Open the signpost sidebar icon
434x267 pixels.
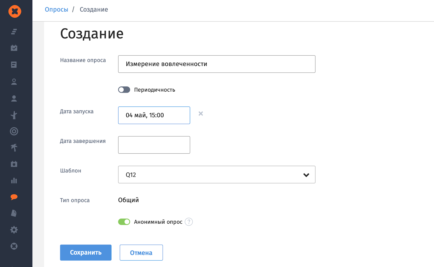(x=14, y=115)
